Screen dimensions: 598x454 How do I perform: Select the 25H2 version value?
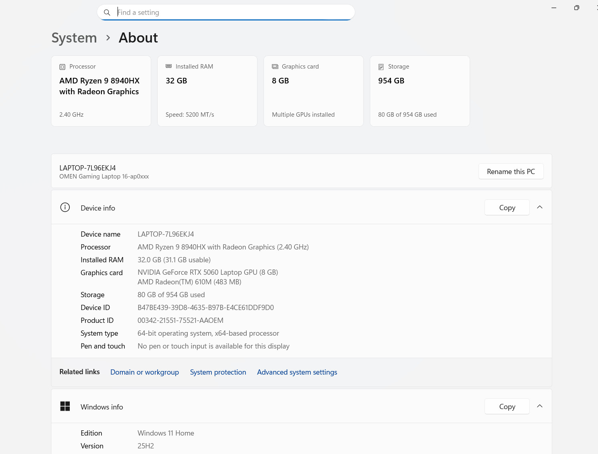[x=146, y=446]
